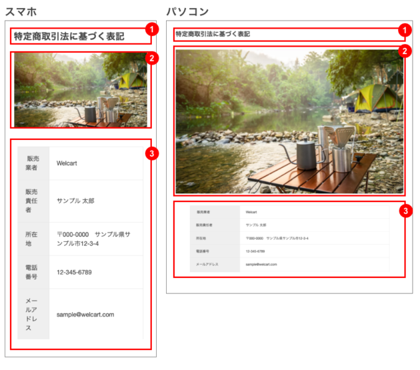This screenshot has width=420, height=370.
Task: Select the 電話番号 label in the PC table
Action: coord(203,251)
